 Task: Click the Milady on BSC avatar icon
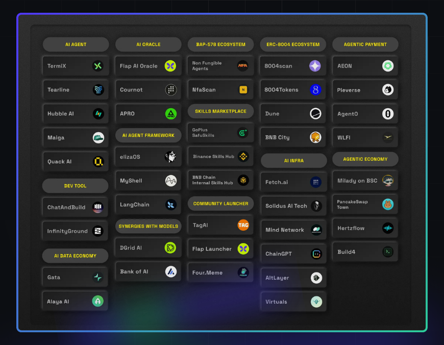point(388,181)
